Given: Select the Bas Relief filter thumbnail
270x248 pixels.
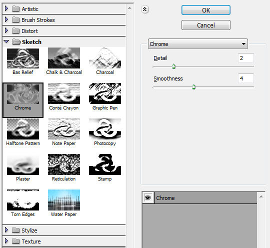Looking at the screenshot, I should click(23, 58).
